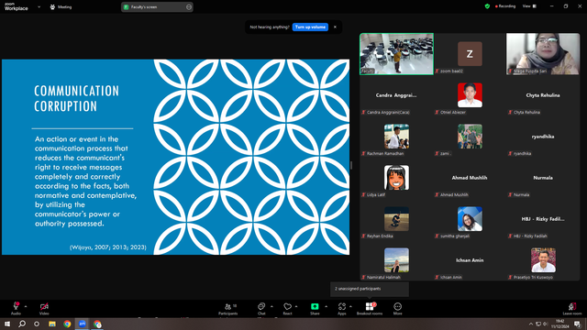Dismiss the Not hearing anything notification
587x330 pixels.
point(335,27)
